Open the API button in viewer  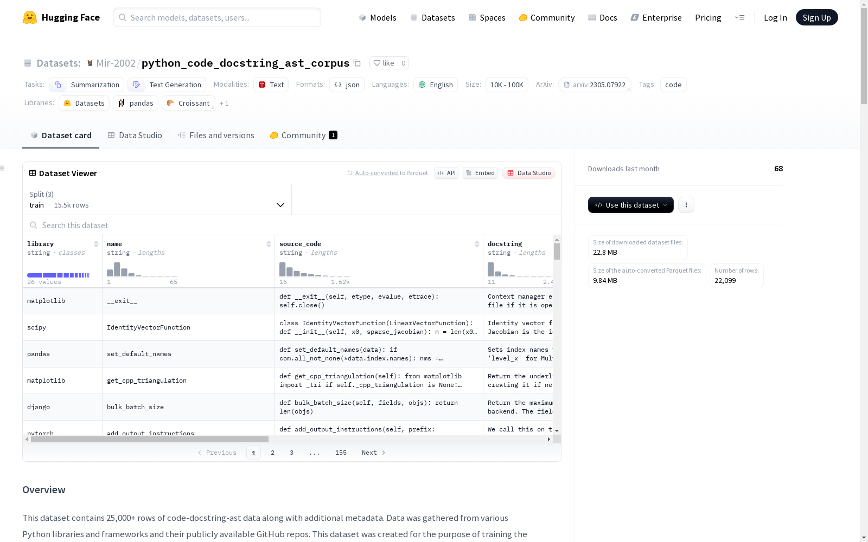coord(446,173)
